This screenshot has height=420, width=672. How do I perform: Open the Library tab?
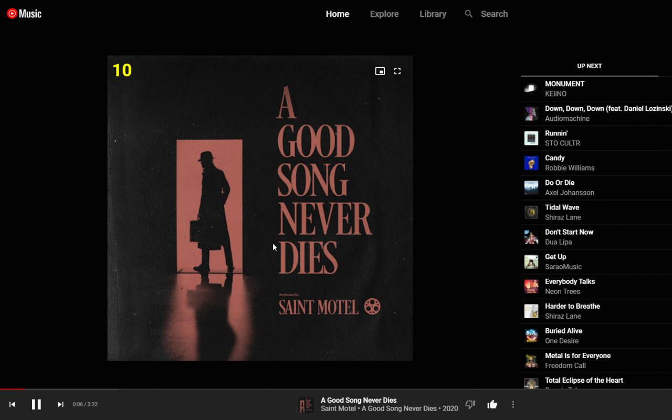(x=433, y=14)
